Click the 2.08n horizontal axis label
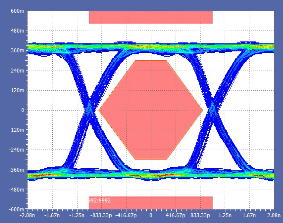Viewport: 283px width, 223px height. pyautogui.click(x=274, y=215)
